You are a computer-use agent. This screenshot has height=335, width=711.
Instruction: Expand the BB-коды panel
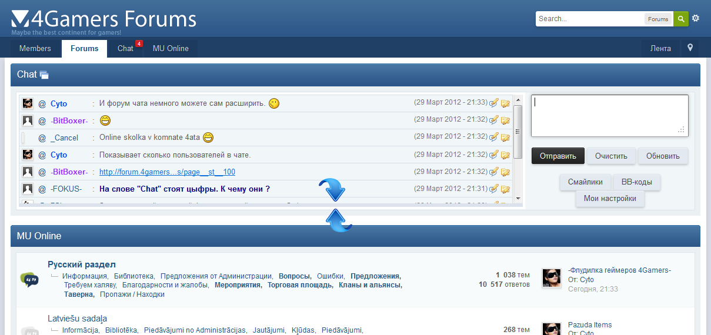point(636,182)
